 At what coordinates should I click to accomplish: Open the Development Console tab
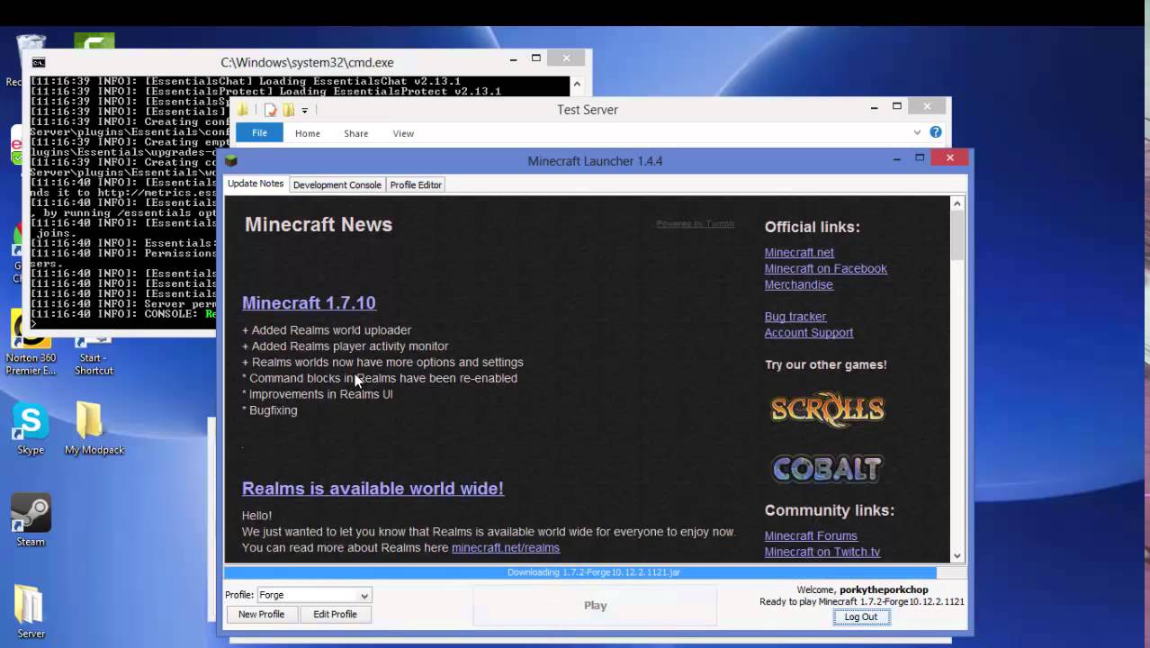(337, 184)
